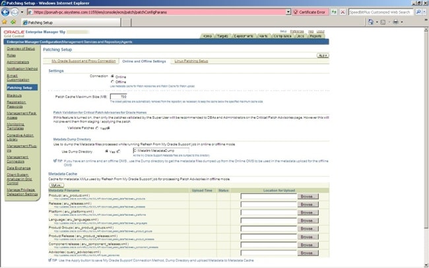The width and height of the screenshot is (429, 268).
Task: Click the Add to Favorites icon
Action: pyautogui.click(x=13, y=22)
